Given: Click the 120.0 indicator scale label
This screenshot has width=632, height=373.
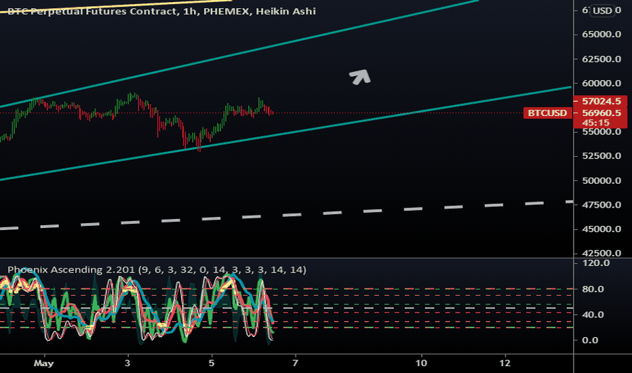Looking at the screenshot, I should [596, 263].
